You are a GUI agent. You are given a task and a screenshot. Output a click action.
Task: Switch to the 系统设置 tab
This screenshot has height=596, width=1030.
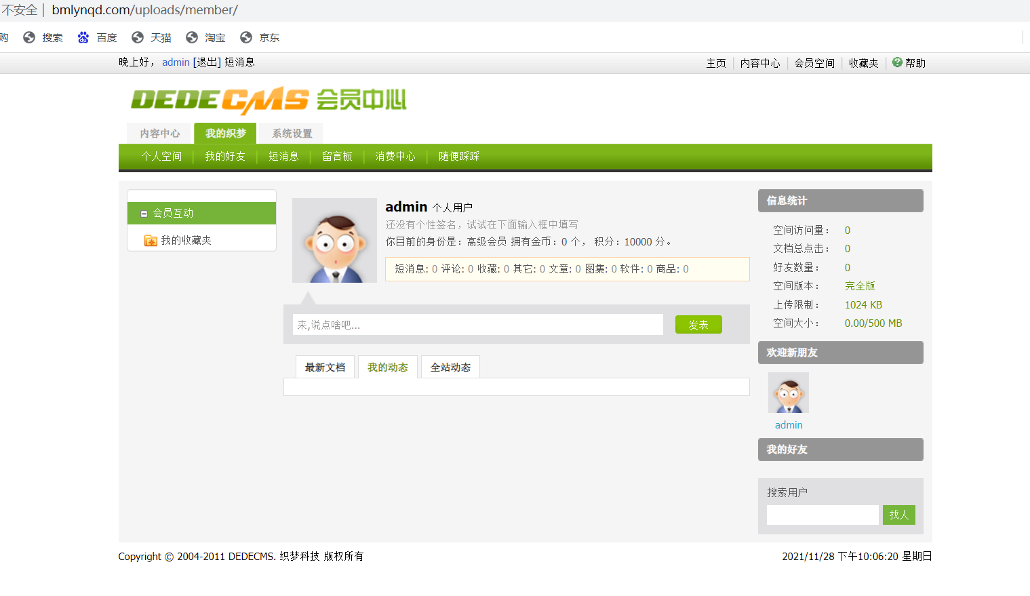(291, 133)
